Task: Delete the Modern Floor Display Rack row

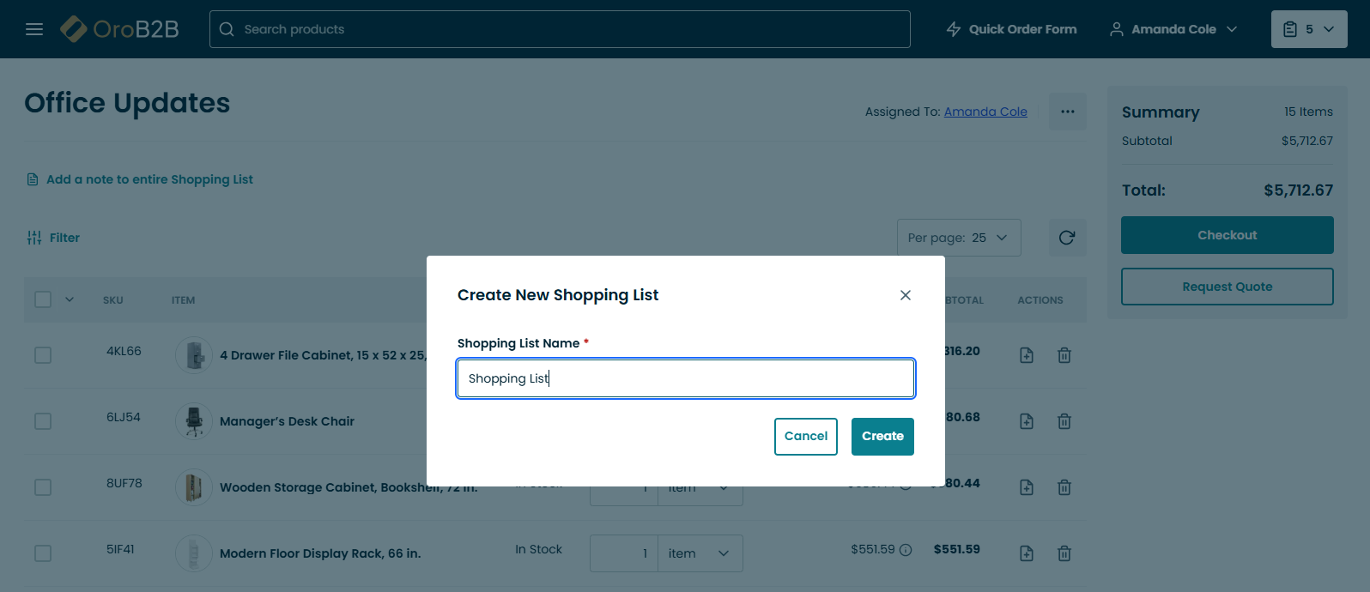Action: [x=1064, y=553]
